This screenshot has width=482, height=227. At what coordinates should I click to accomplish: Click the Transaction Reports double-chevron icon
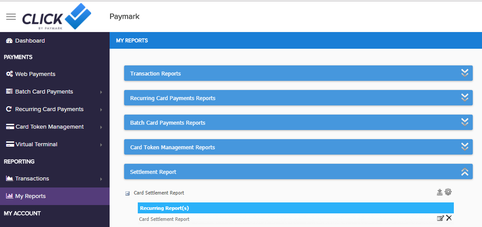[464, 73]
